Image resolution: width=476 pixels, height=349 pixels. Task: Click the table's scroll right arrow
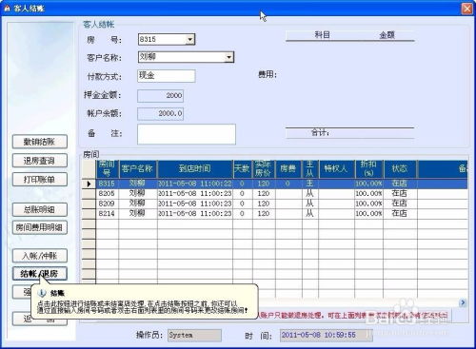click(463, 302)
